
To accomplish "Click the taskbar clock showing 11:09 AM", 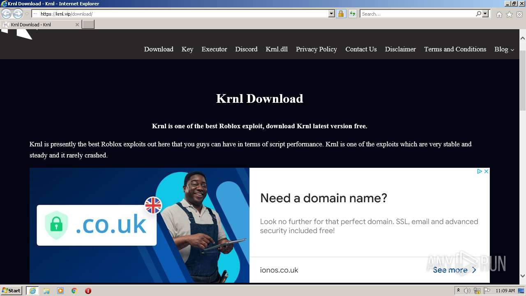I will (505, 291).
